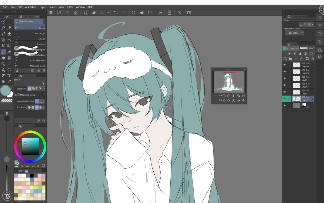Expand the layer color dropdown arrow
This screenshot has height=203, width=324.
pos(288,49)
